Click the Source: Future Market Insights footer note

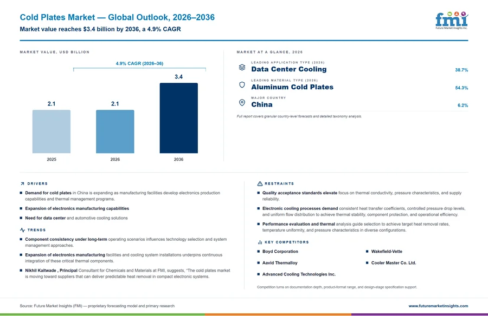97,306
